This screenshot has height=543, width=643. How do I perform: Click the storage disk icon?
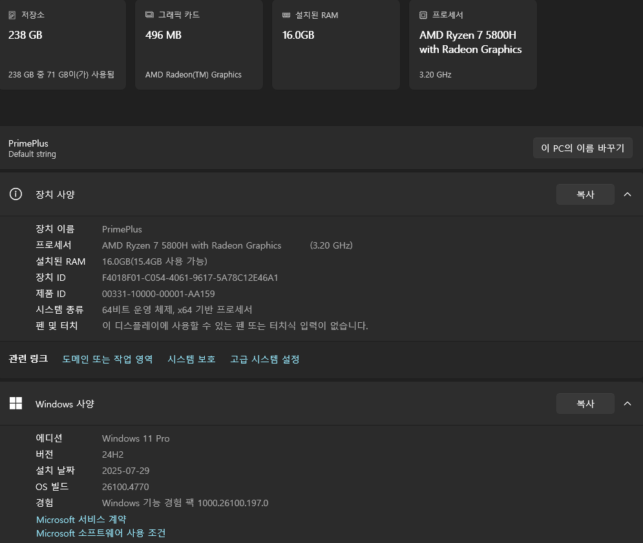pyautogui.click(x=12, y=15)
